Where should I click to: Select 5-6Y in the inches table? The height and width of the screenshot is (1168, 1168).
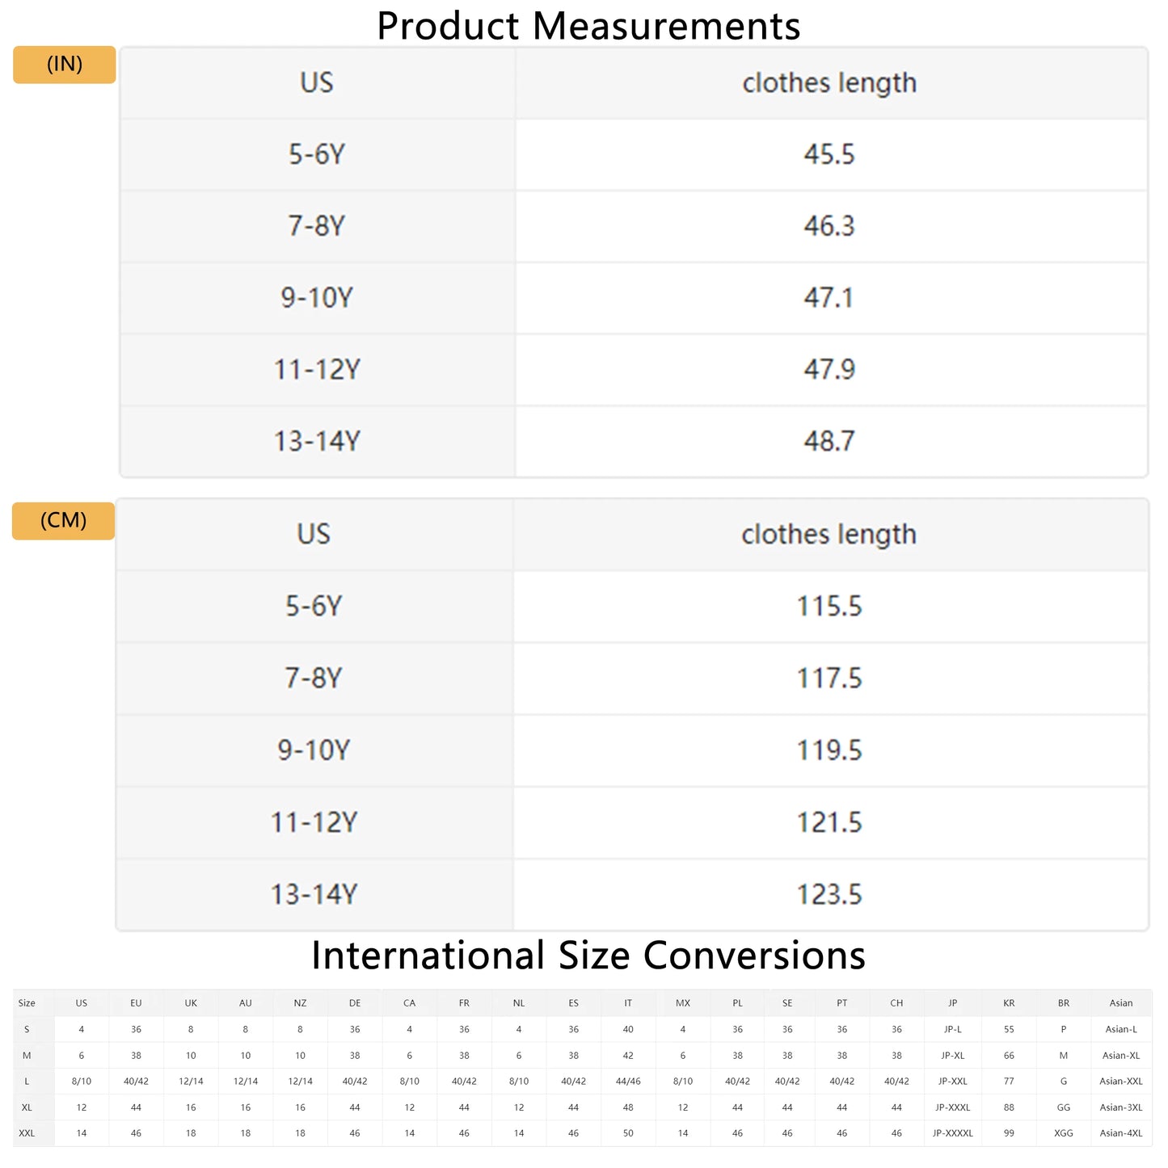pos(317,154)
